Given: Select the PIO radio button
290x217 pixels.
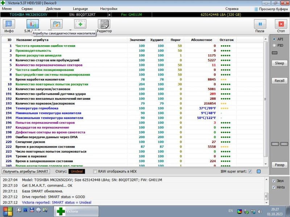Looking at the screenshot, I should tap(274, 45).
